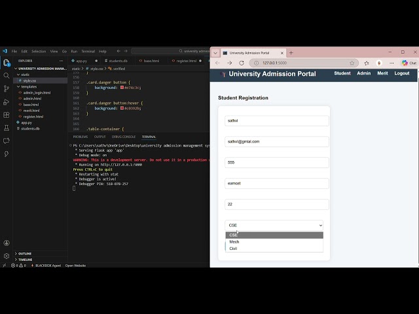The image size is (419, 314).
Task: Expand the Timeline section
Action: click(25, 260)
